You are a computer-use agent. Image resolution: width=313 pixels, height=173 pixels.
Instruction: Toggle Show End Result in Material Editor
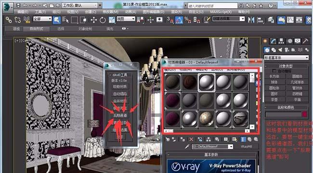(243, 139)
